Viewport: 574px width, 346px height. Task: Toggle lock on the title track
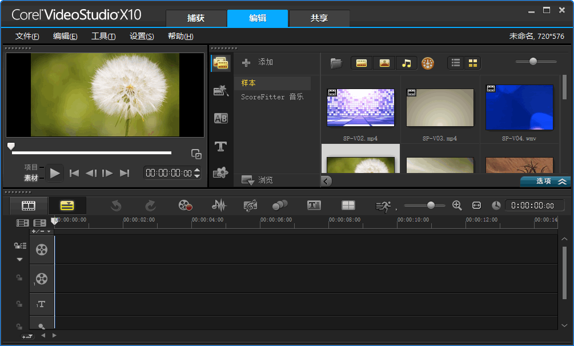pyautogui.click(x=19, y=304)
